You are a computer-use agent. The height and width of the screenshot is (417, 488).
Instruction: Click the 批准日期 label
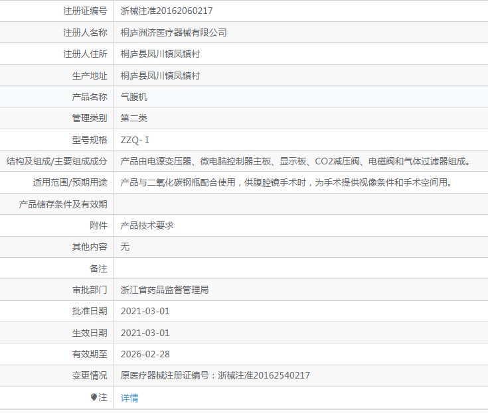(x=90, y=312)
